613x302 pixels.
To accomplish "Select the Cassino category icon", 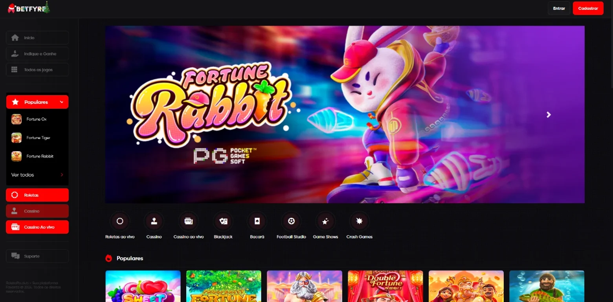I will 154,221.
